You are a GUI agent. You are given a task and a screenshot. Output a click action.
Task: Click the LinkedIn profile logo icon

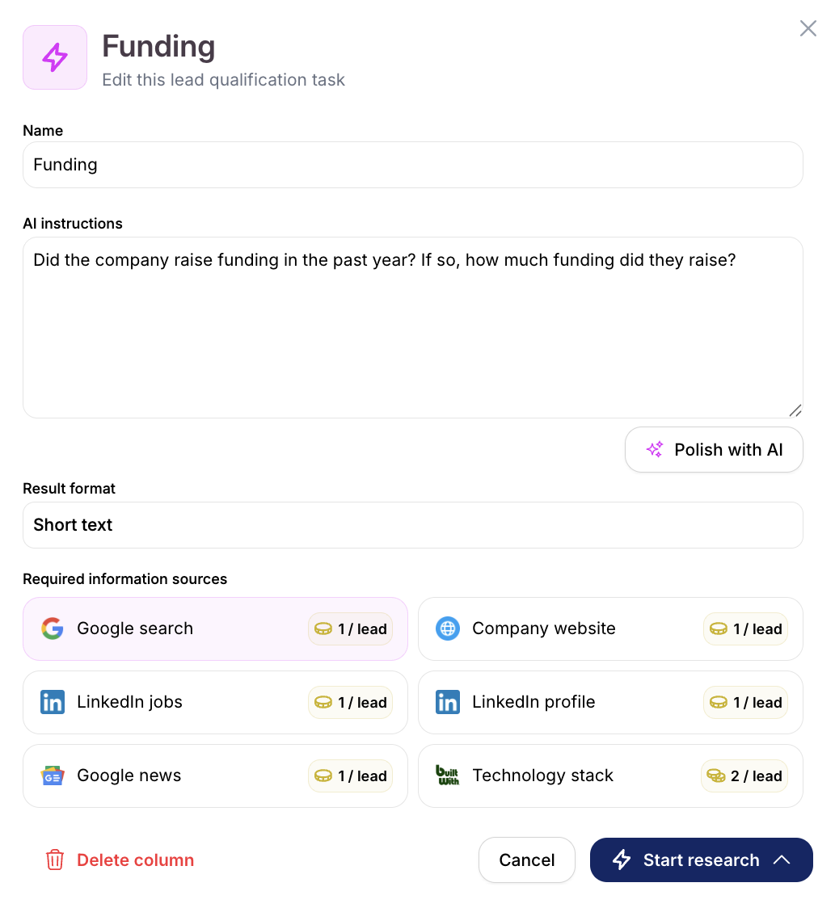(x=448, y=702)
